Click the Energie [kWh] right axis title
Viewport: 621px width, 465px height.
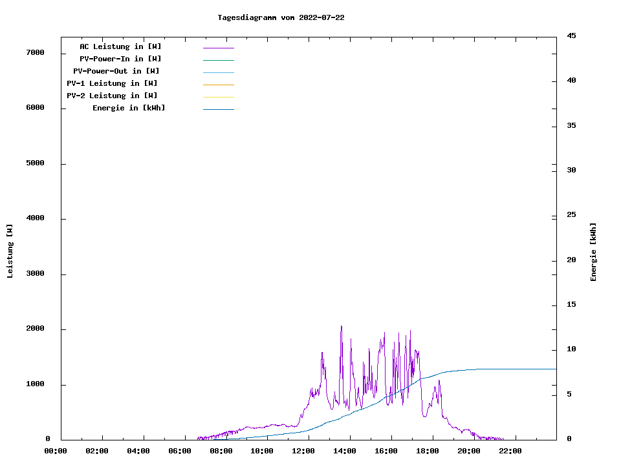[x=593, y=252]
